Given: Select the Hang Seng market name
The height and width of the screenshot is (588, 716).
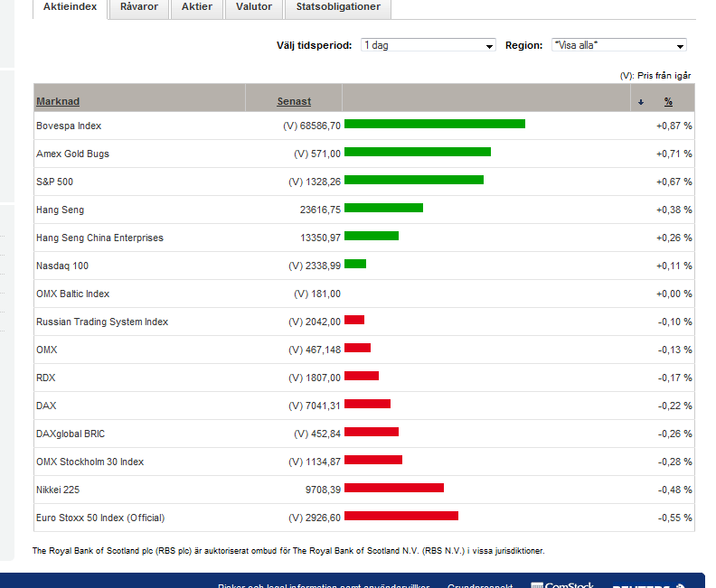Looking at the screenshot, I should pos(61,210).
